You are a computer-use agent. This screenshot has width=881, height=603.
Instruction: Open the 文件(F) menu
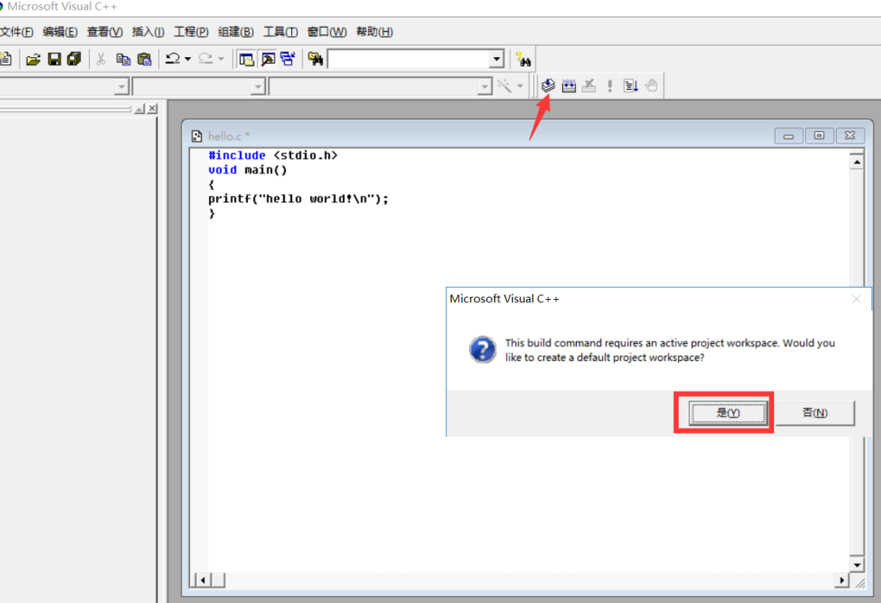pos(17,32)
